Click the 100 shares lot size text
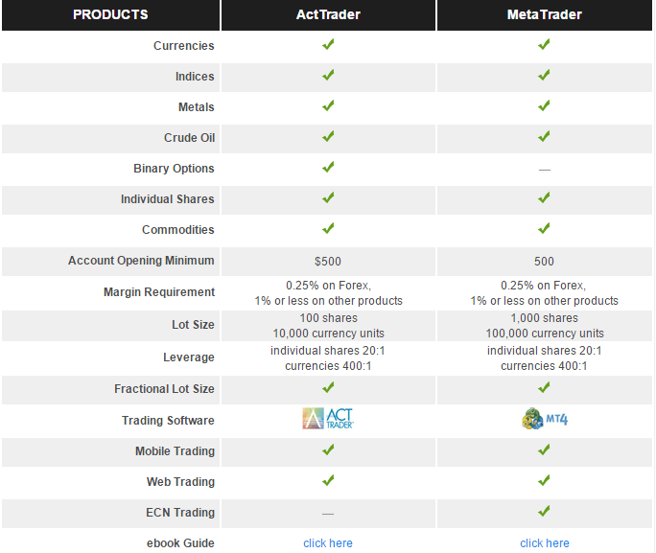The width and height of the screenshot is (656, 553). coord(328,318)
